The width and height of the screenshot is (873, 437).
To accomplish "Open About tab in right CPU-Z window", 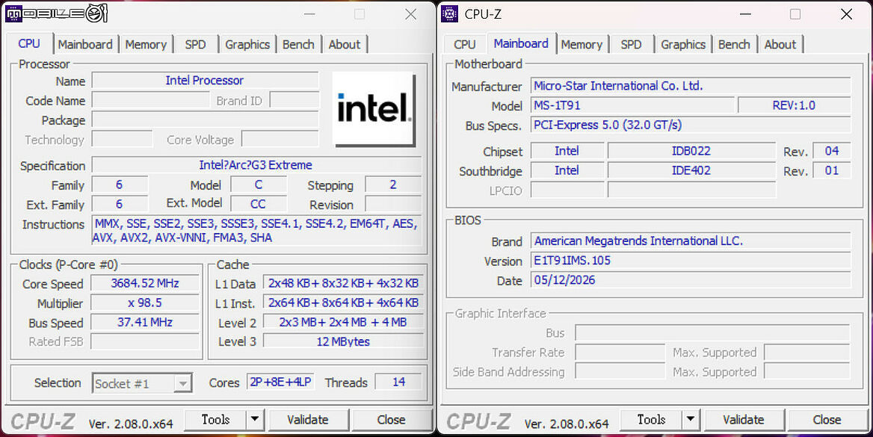I will pyautogui.click(x=780, y=45).
